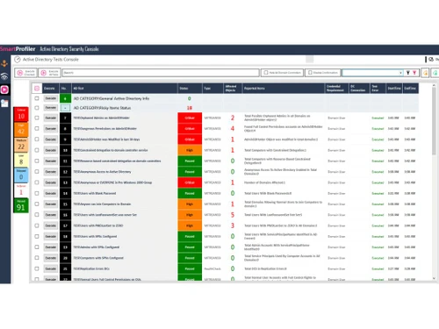
Task: Click the High status cell of test 10
Action: pyautogui.click(x=190, y=150)
